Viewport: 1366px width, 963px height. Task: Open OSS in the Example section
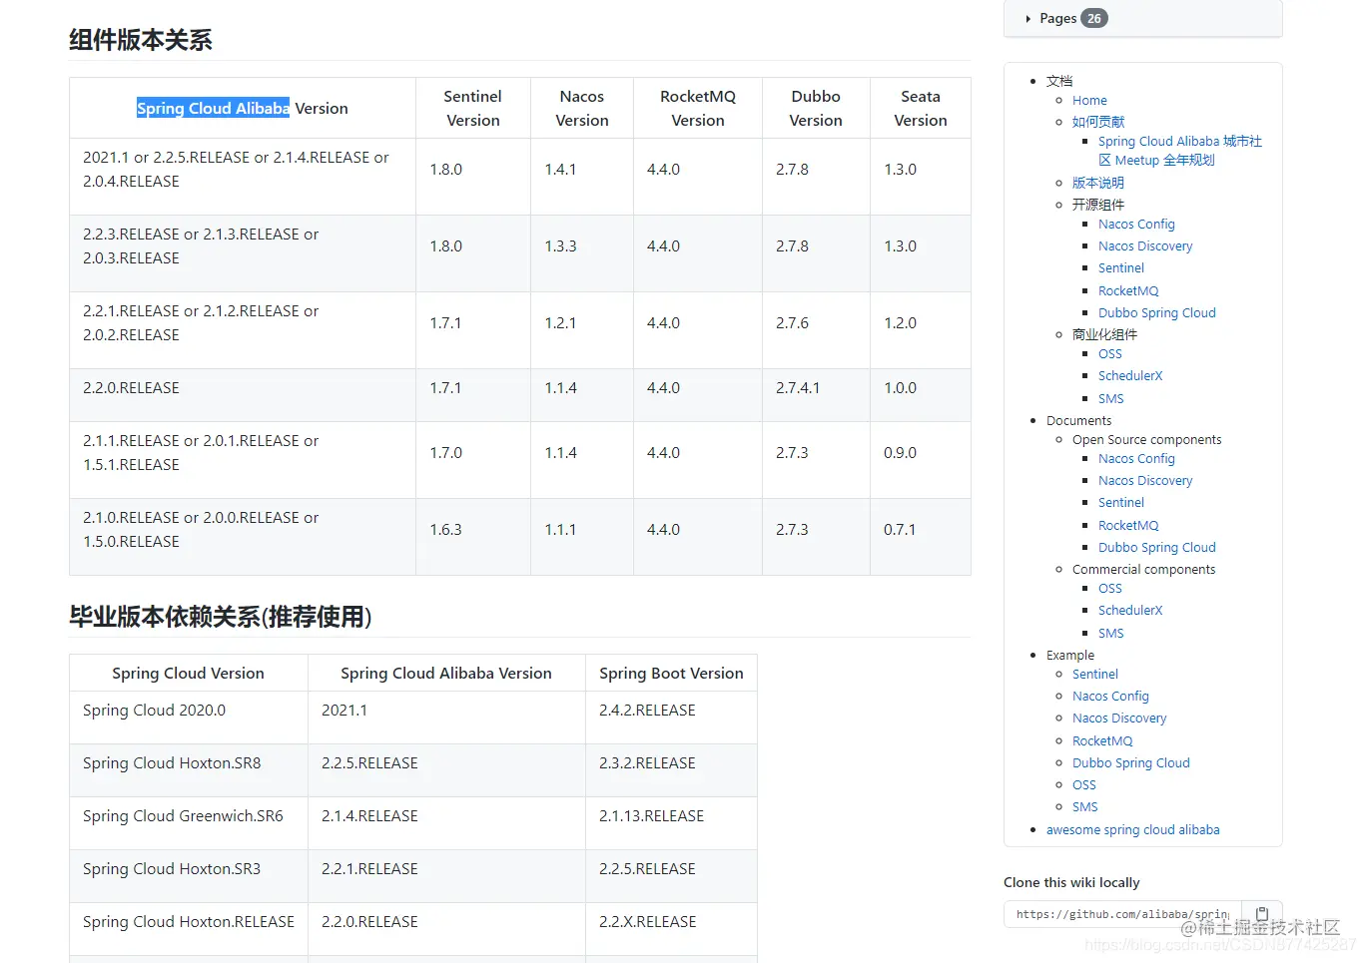coord(1084,785)
